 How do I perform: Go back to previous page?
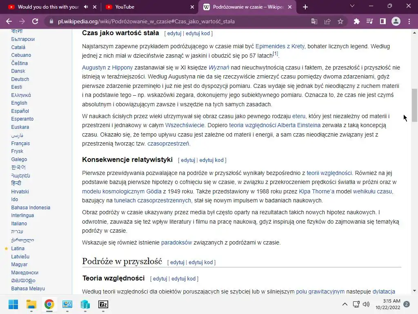(x=9, y=21)
